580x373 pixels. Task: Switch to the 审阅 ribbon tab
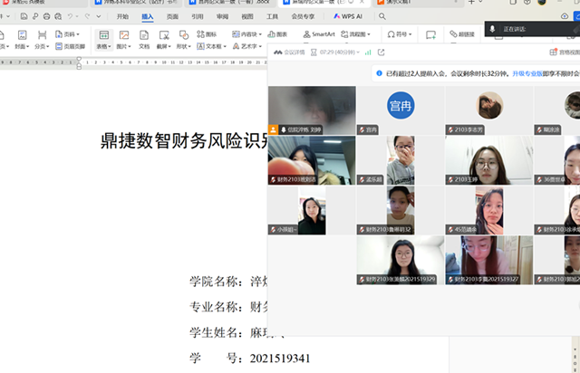(x=222, y=16)
